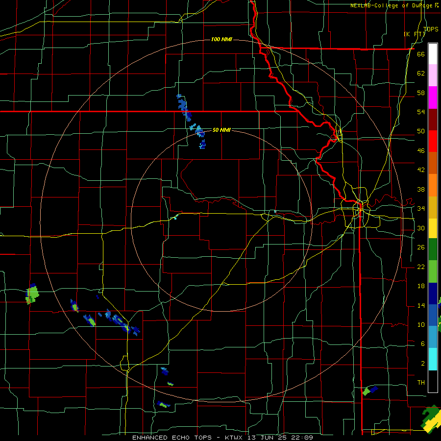The image size is (441, 441).
Task: Click the gold legend swatch
Action: click(433, 207)
